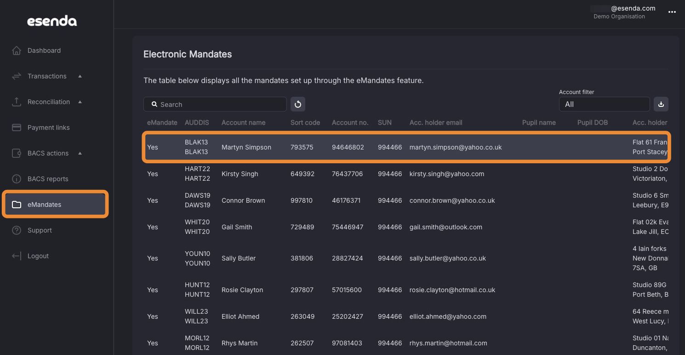Click account number 28827424
This screenshot has height=355, width=685.
pos(348,258)
